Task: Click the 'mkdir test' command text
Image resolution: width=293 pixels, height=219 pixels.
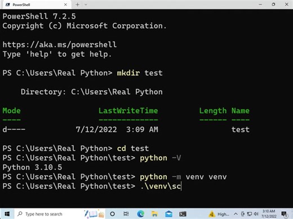Action: 140,73
